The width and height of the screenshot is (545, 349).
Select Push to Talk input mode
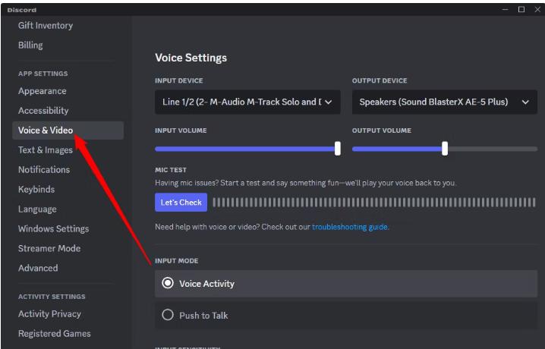346,316
